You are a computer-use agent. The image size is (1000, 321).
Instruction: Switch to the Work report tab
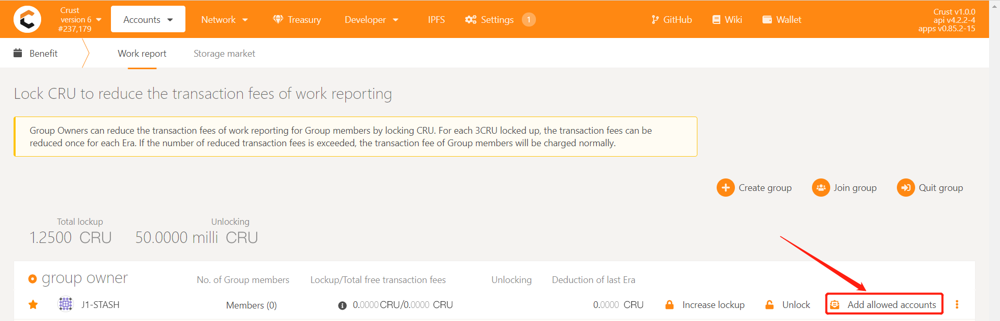(142, 53)
